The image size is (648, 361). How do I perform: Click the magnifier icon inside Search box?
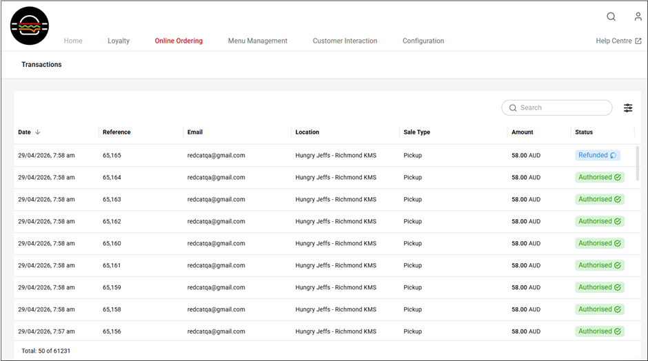click(x=513, y=108)
